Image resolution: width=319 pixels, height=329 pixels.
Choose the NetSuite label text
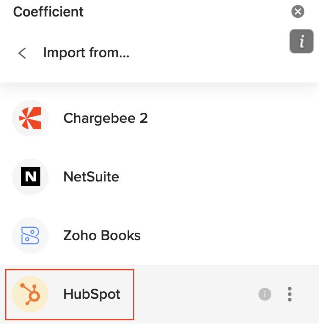pyautogui.click(x=91, y=177)
